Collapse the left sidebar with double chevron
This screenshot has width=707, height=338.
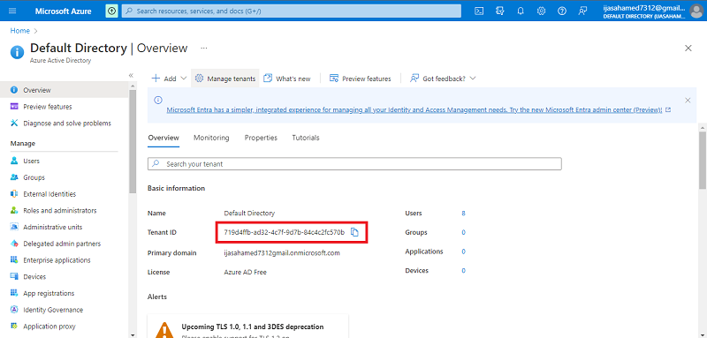(x=131, y=75)
